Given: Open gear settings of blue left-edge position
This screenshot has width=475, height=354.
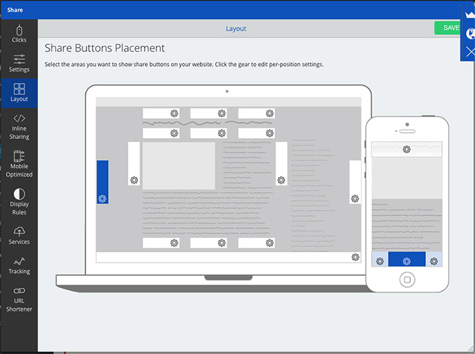Looking at the screenshot, I should (103, 199).
